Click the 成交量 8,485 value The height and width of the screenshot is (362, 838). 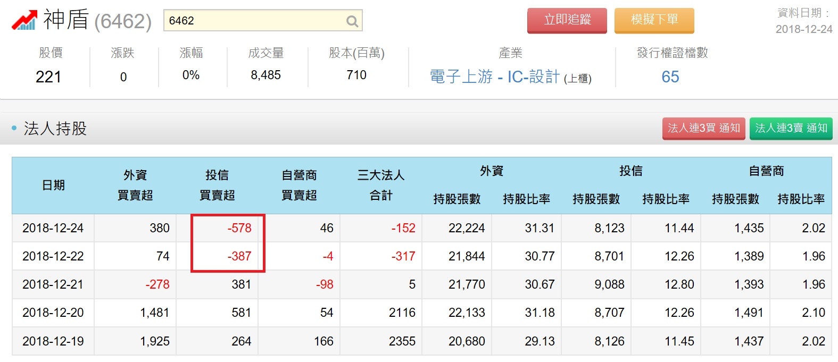pos(265,75)
